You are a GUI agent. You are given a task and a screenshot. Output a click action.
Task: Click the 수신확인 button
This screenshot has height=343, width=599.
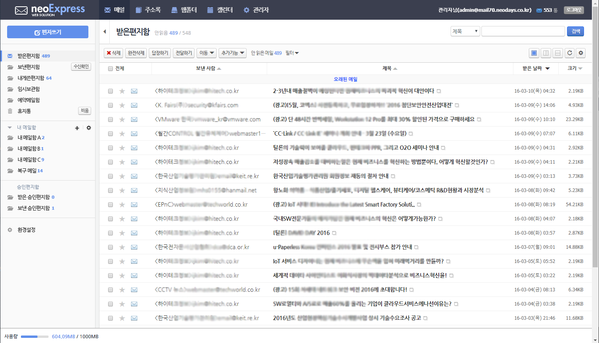81,67
